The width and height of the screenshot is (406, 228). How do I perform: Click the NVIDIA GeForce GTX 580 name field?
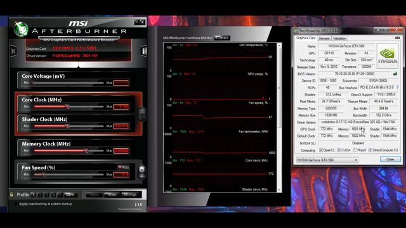pyautogui.click(x=346, y=46)
